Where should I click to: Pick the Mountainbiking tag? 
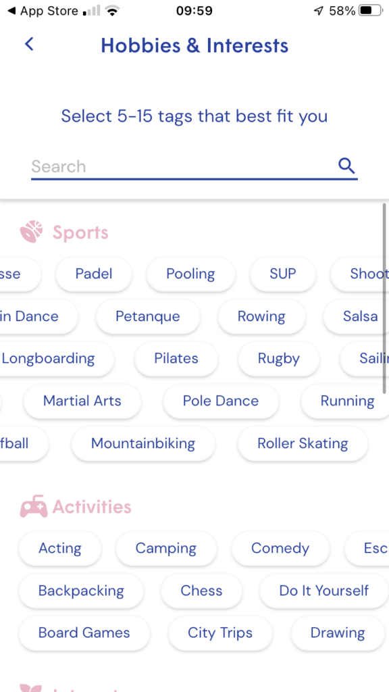[x=143, y=443]
